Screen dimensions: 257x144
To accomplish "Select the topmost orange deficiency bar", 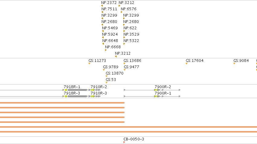I will [x=62, y=103].
